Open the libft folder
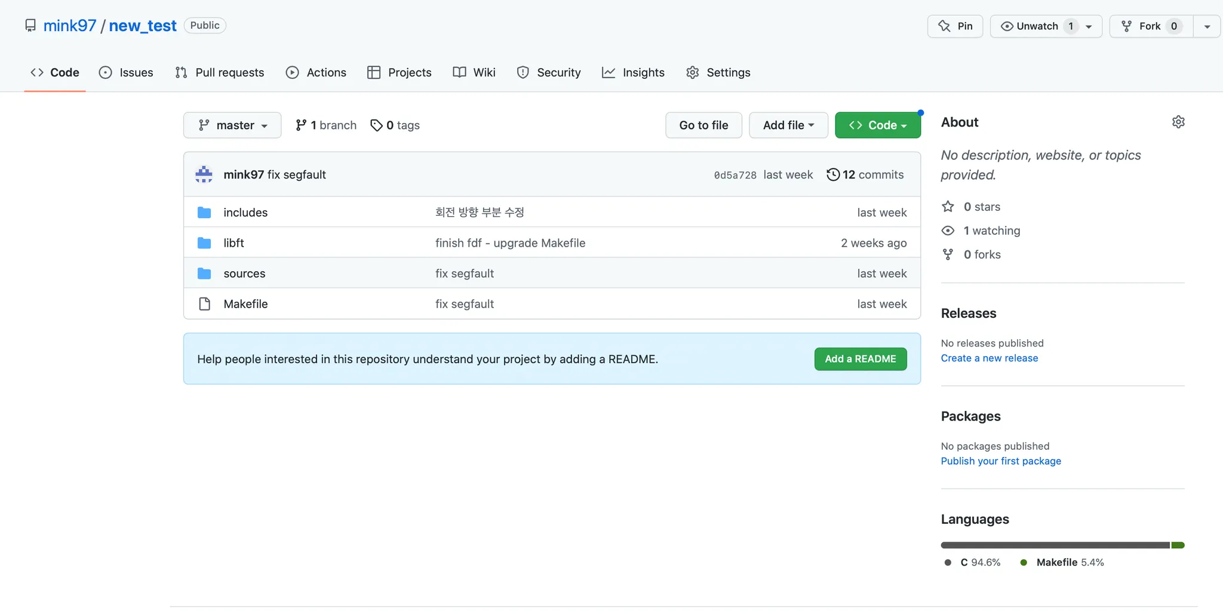This screenshot has width=1223, height=611. coord(233,243)
